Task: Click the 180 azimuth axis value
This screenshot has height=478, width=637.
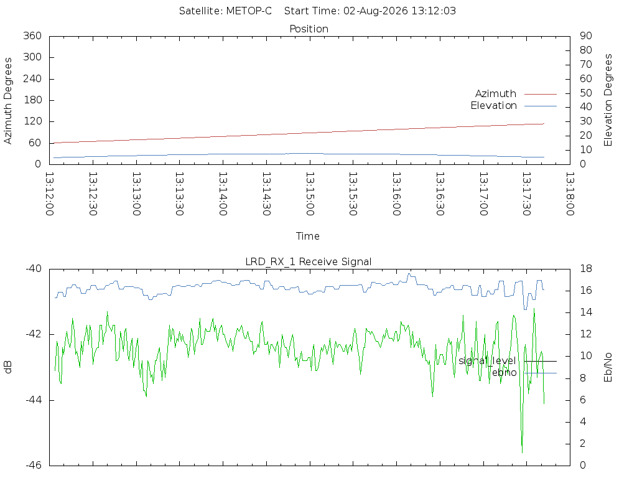Action: 34,100
